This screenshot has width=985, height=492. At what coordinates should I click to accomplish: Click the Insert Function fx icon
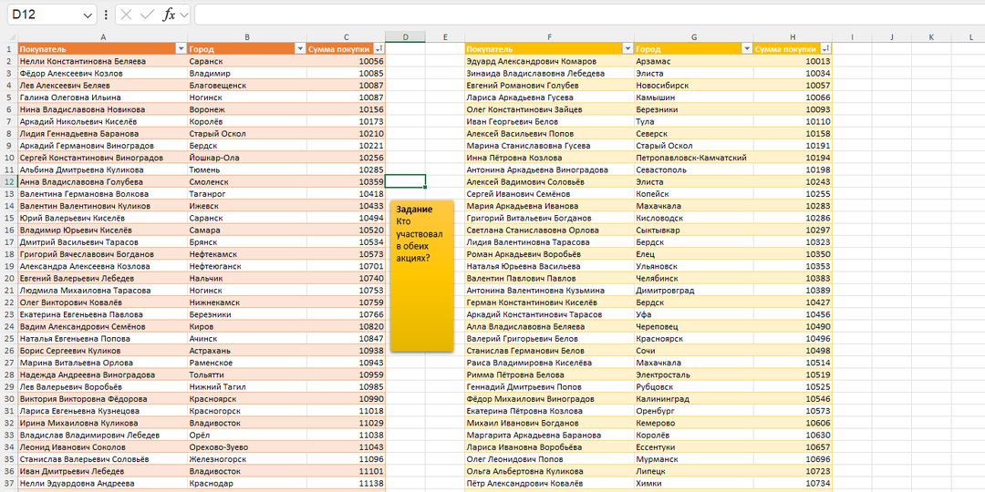point(169,15)
